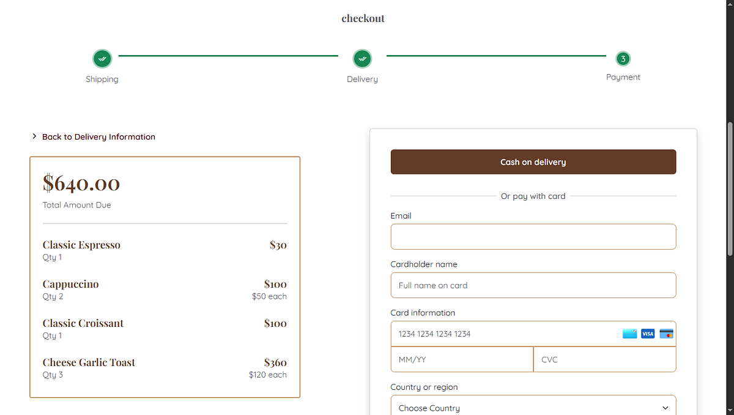The width and height of the screenshot is (734, 415).
Task: Click the scrollbar down arrow icon
Action: point(730,410)
